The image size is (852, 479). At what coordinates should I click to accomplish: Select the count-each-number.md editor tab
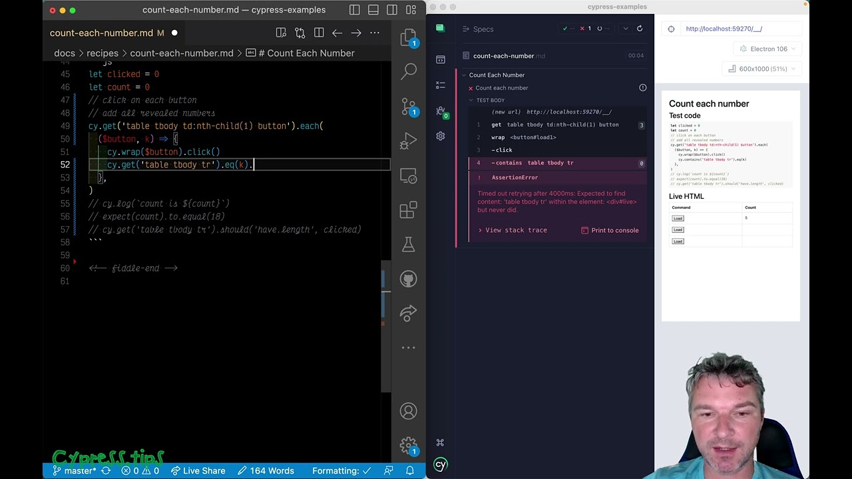pos(114,33)
